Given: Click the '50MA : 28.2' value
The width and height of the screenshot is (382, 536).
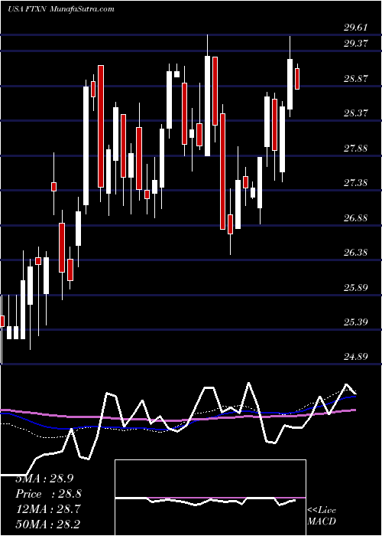Looking at the screenshot, I should 49,524.
